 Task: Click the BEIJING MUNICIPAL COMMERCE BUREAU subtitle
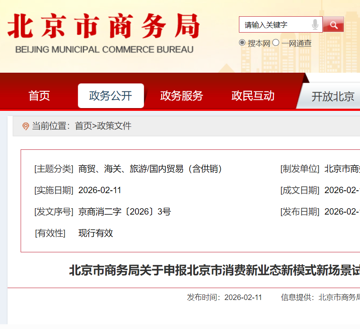point(104,50)
